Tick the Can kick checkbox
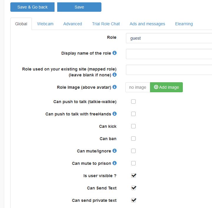The height and width of the screenshot is (208, 212). (134, 126)
